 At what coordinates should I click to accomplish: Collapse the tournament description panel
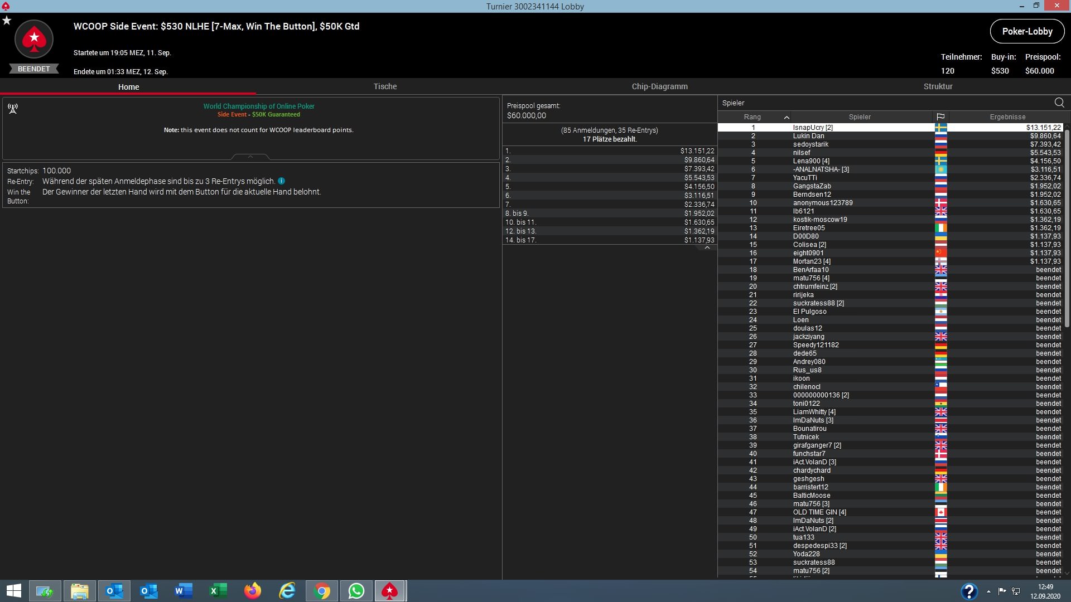(x=250, y=157)
